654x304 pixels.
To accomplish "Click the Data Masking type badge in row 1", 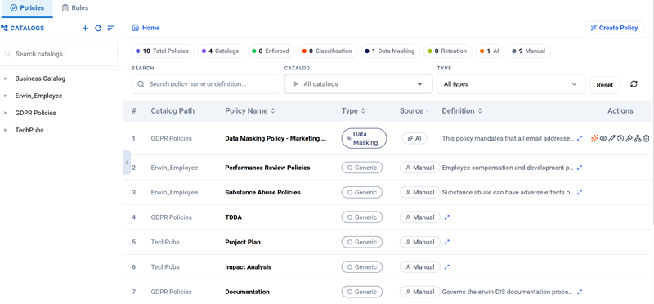I will [x=364, y=138].
